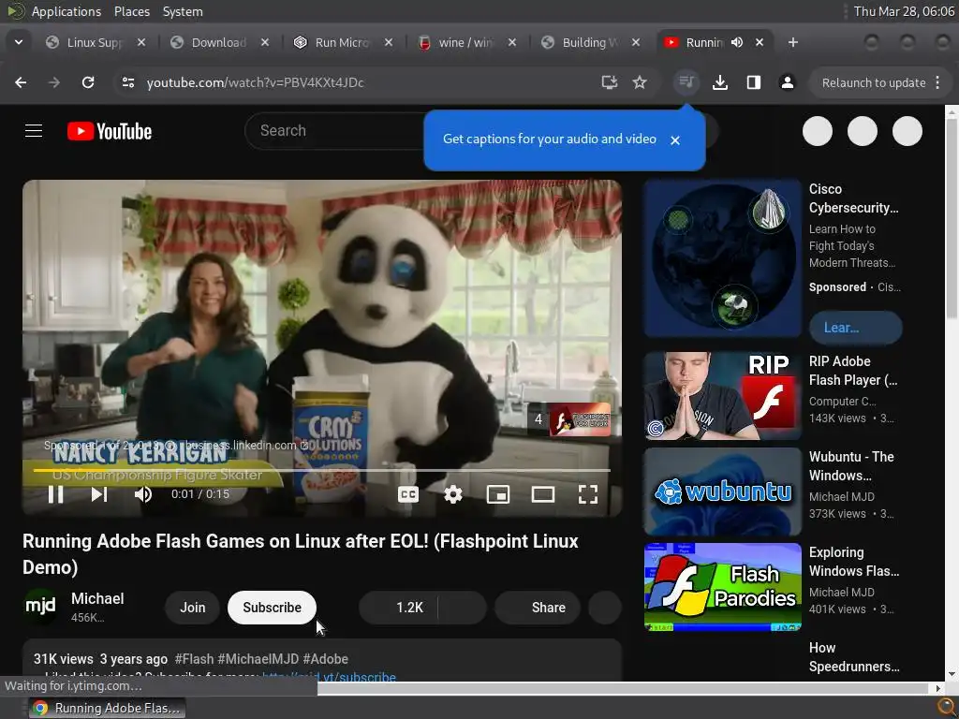Open Chrome three-dot menu
The image size is (959, 719).
(x=937, y=82)
